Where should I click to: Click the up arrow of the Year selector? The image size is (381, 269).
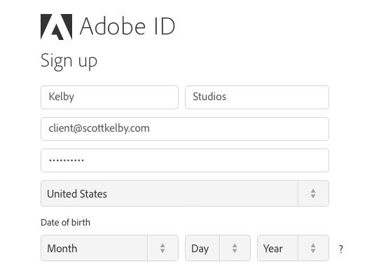point(313,245)
